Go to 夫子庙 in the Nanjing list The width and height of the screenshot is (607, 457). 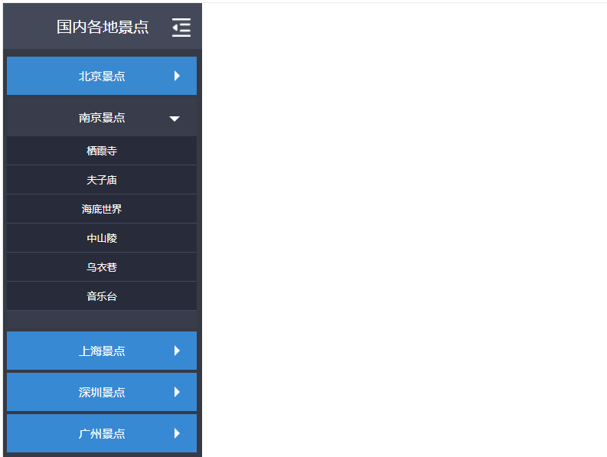[102, 180]
